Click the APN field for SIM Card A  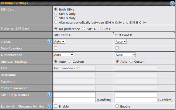coord(74,68)
